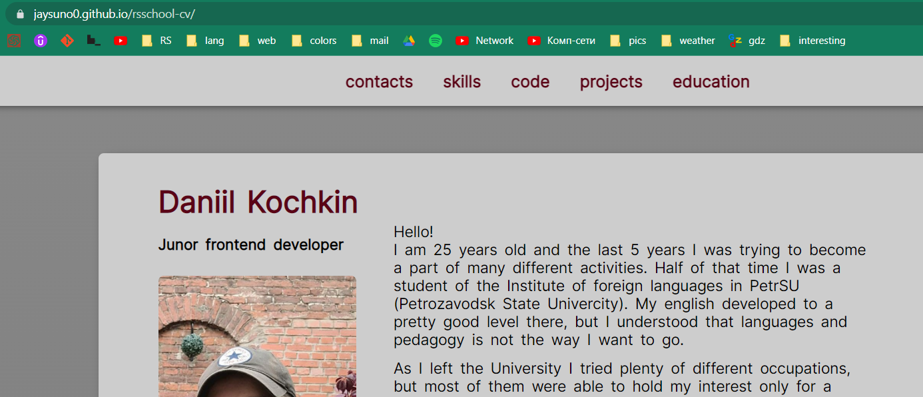Open the lang bookmark folder
The image size is (923, 397).
tap(205, 41)
